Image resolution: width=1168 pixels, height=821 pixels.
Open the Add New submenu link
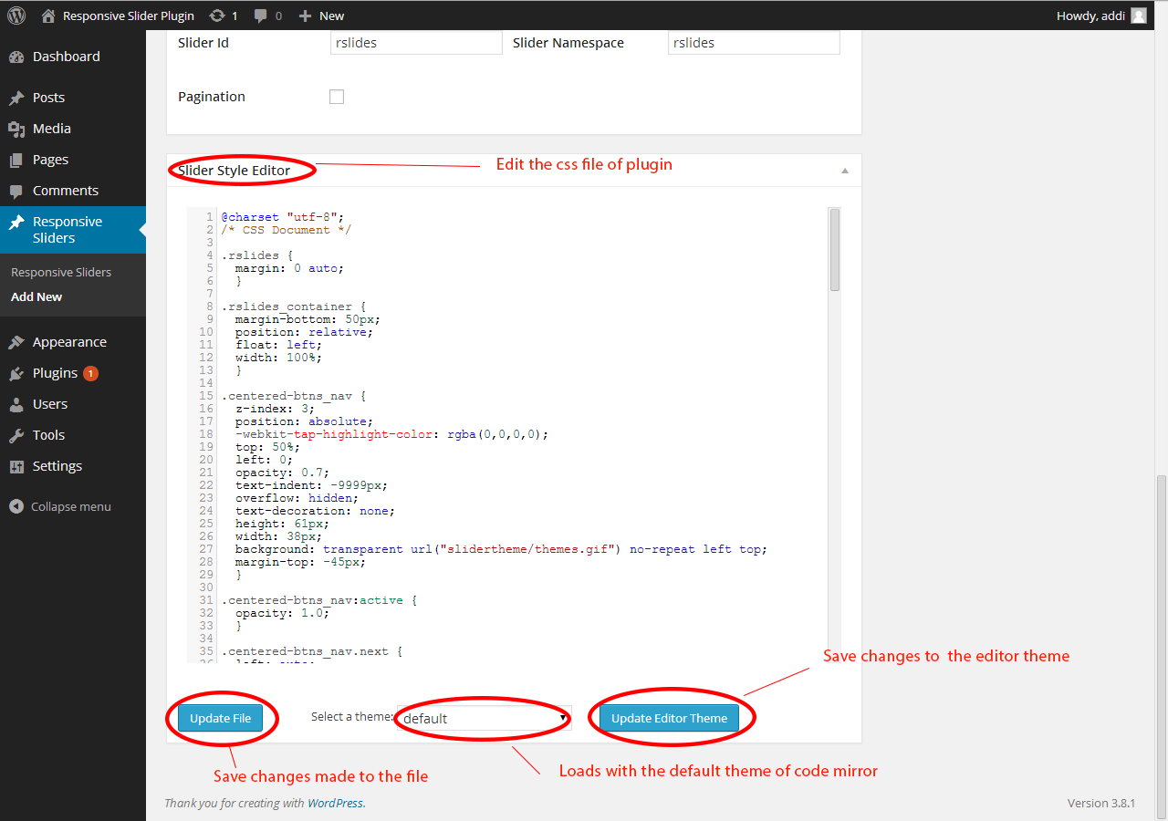coord(36,296)
